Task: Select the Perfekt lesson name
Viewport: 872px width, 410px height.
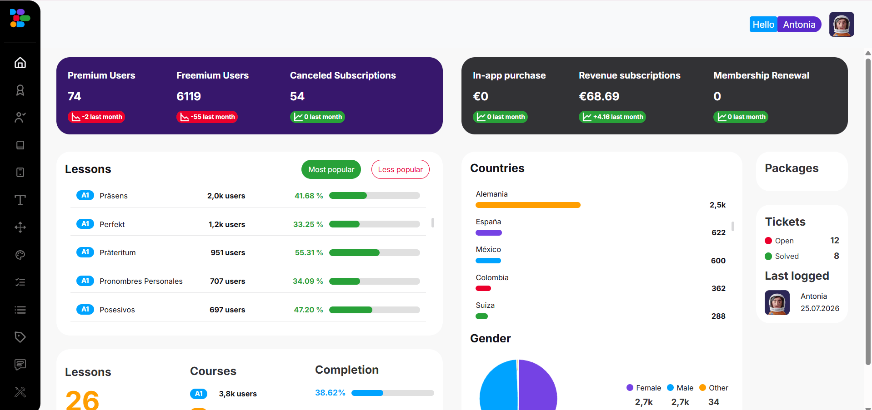Action: [x=112, y=224]
